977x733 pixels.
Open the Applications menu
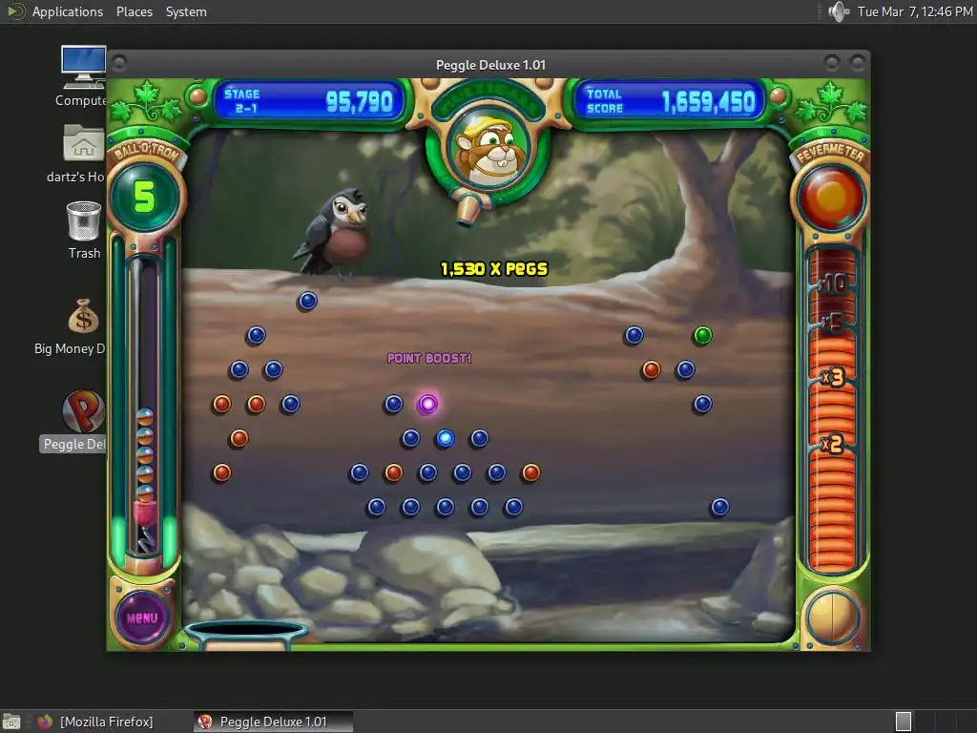(x=68, y=11)
